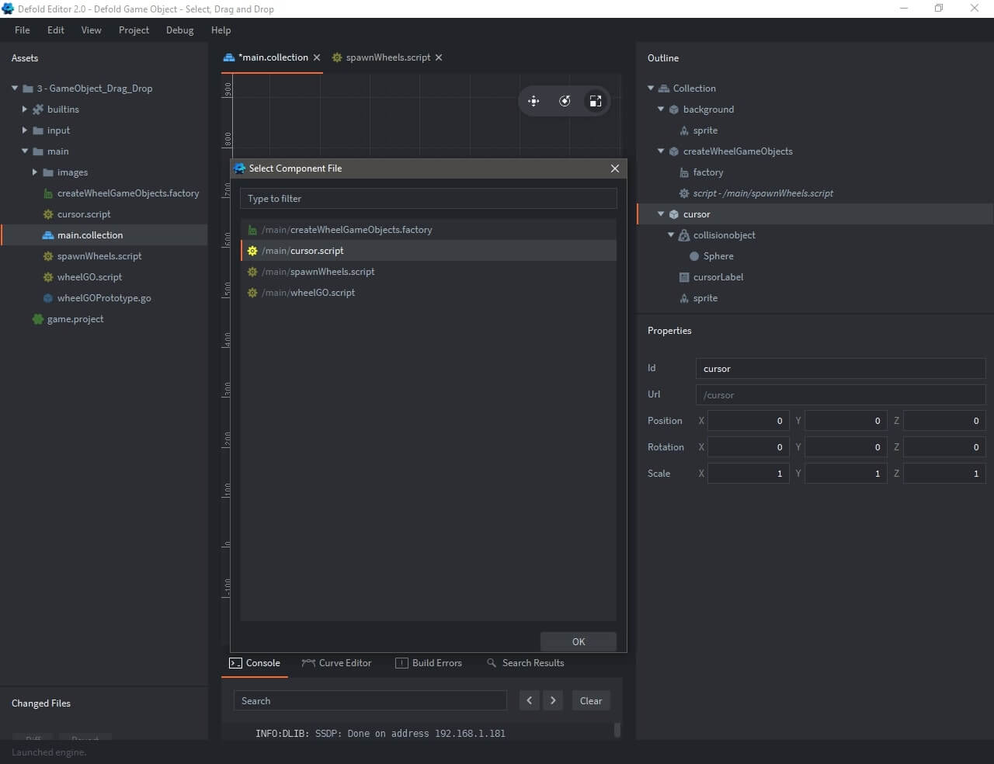Switch to the Curve Editor tab

pyautogui.click(x=336, y=663)
